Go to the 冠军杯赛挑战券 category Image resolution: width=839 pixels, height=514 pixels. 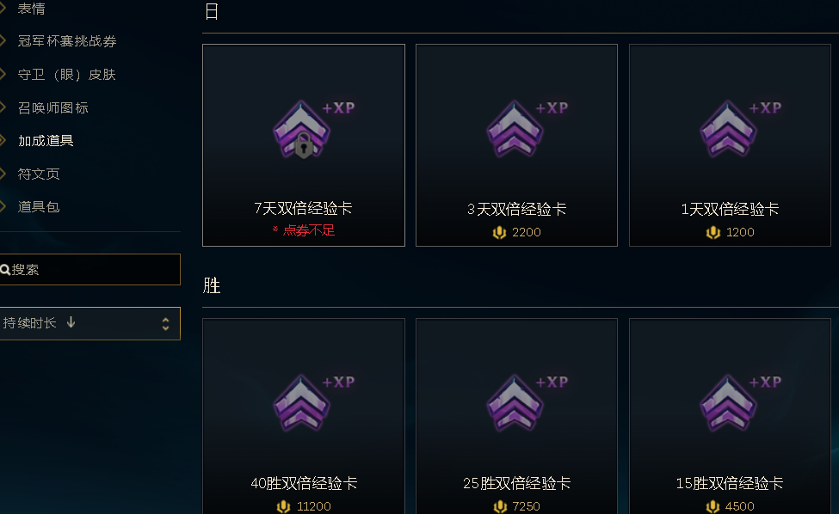[67, 41]
